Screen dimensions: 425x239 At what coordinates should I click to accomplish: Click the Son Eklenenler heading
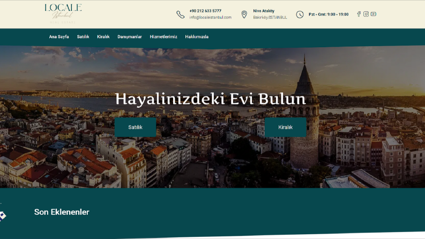coord(62,212)
